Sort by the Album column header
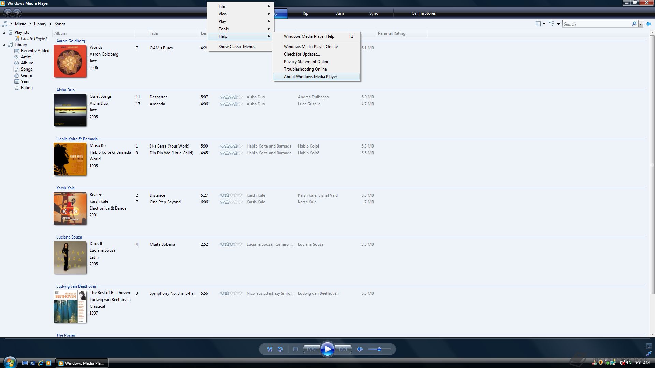The height and width of the screenshot is (368, 655). (x=93, y=33)
